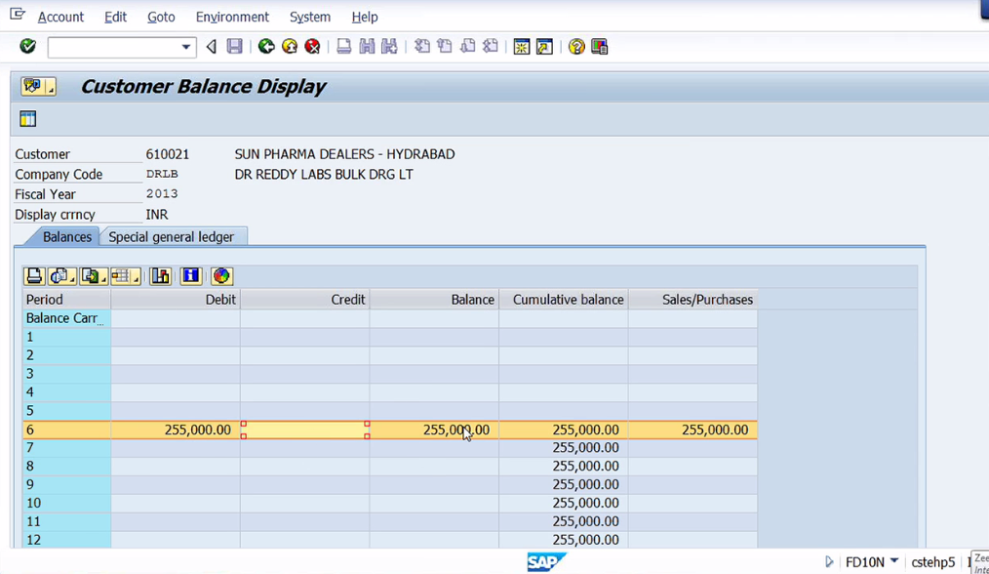Select period 1 row header
This screenshot has height=574, width=989.
[x=66, y=337]
